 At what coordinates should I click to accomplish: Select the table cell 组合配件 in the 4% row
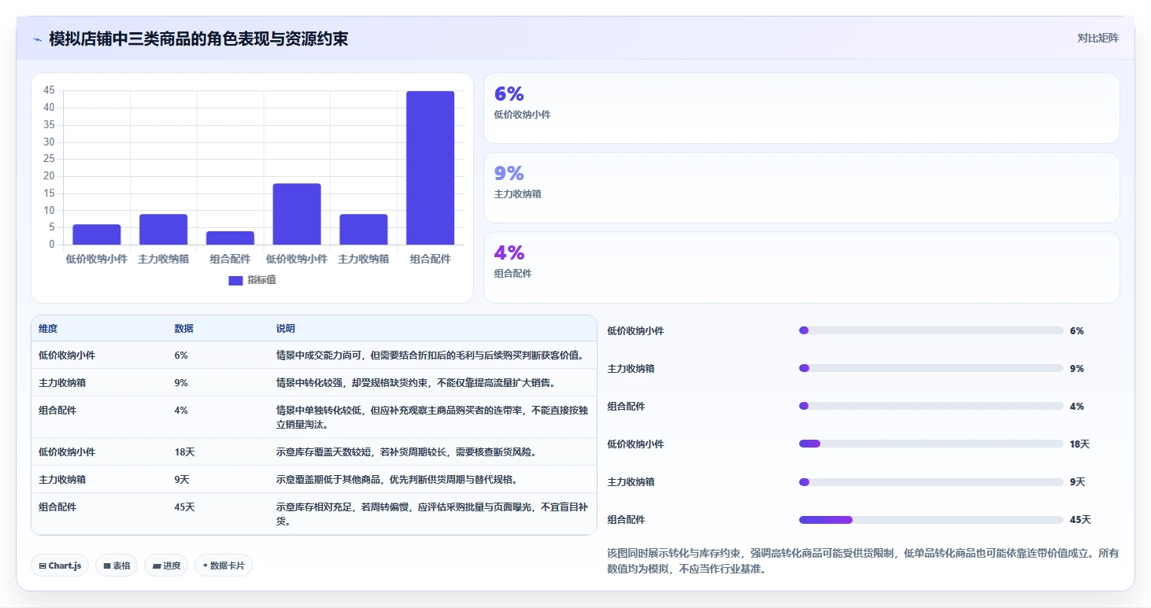[57, 410]
